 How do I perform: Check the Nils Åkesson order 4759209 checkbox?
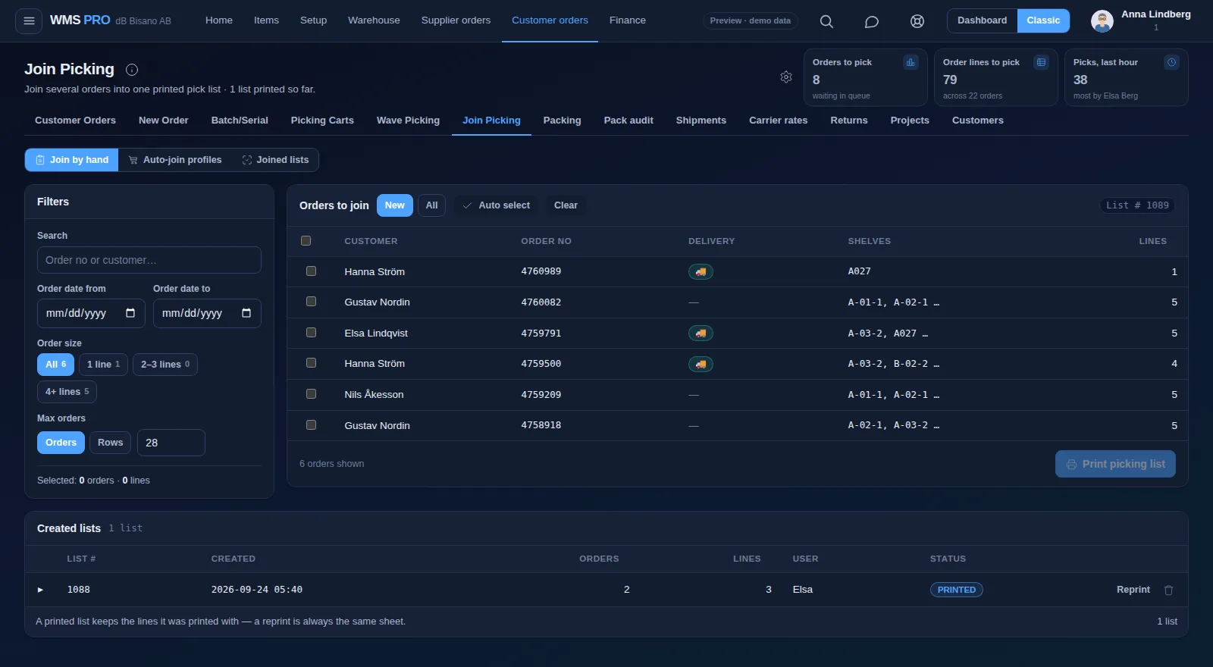pyautogui.click(x=311, y=394)
